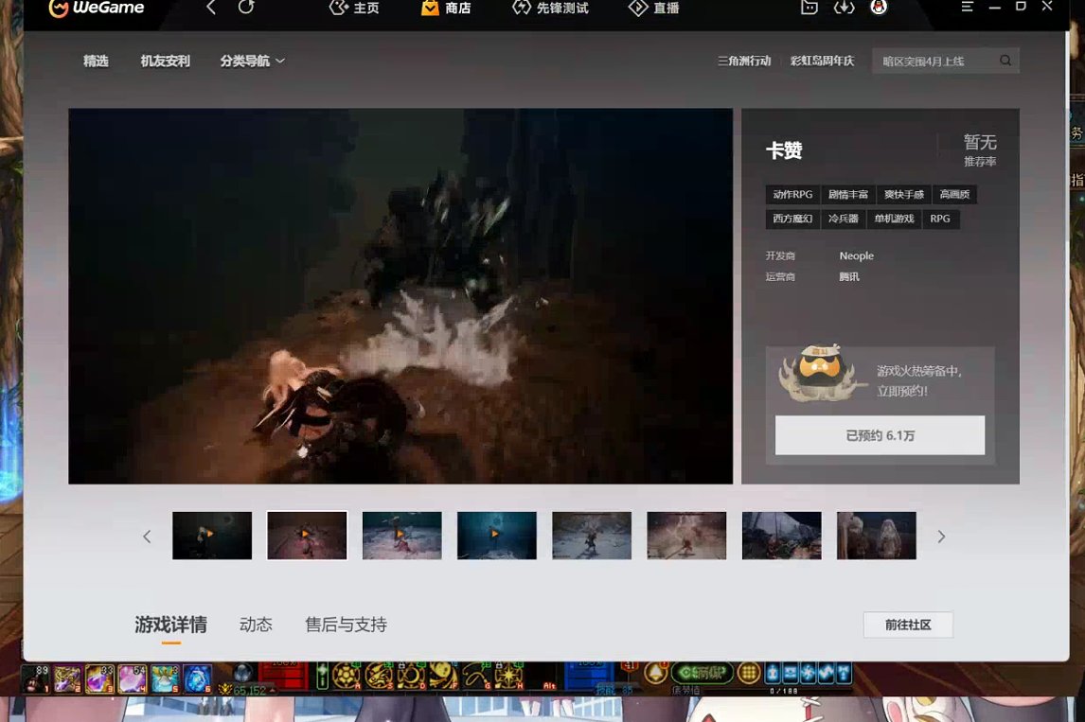The height and width of the screenshot is (722, 1085).
Task: Click the QQ penguin avatar
Action: click(x=879, y=8)
